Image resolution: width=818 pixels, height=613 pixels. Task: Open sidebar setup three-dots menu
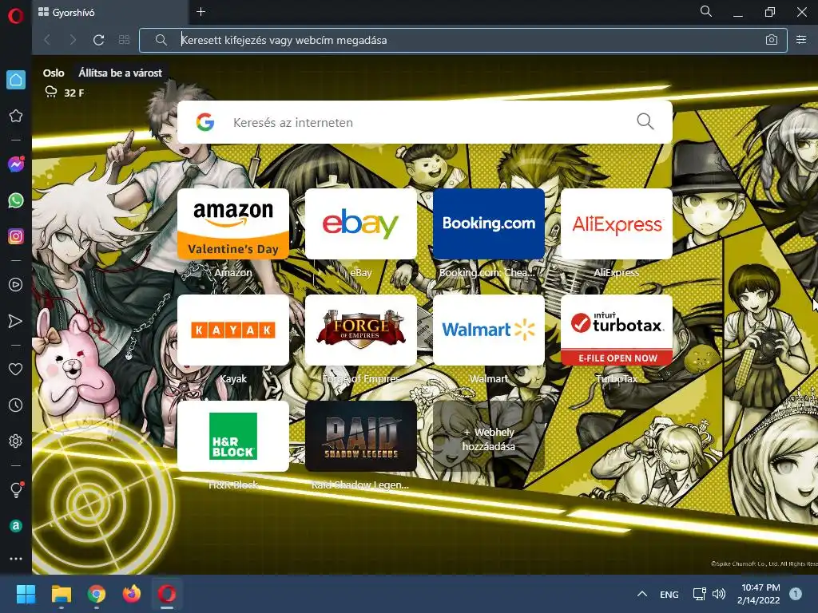click(16, 558)
